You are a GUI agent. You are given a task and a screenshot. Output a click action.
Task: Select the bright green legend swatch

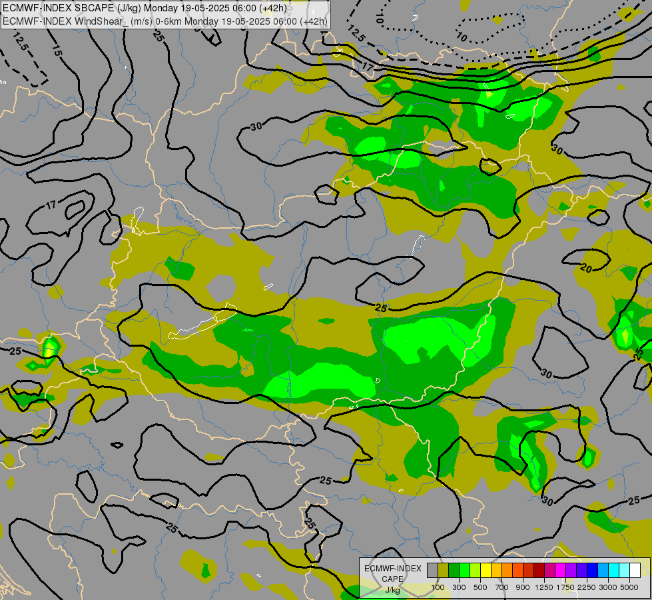[464, 571]
